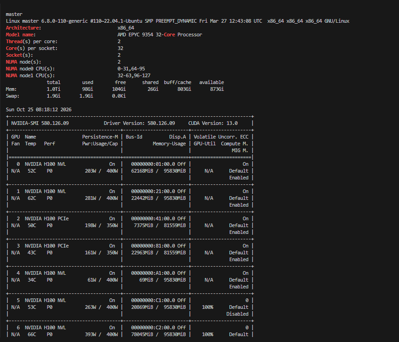Image resolution: width=399 pixels, height=342 pixels.
Task: Click the 'Swap:' row label
Action: pos(12,96)
